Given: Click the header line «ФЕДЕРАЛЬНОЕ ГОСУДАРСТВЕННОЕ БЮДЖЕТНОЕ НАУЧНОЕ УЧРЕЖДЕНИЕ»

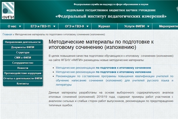Looking at the screenshot, I should tap(111, 10).
